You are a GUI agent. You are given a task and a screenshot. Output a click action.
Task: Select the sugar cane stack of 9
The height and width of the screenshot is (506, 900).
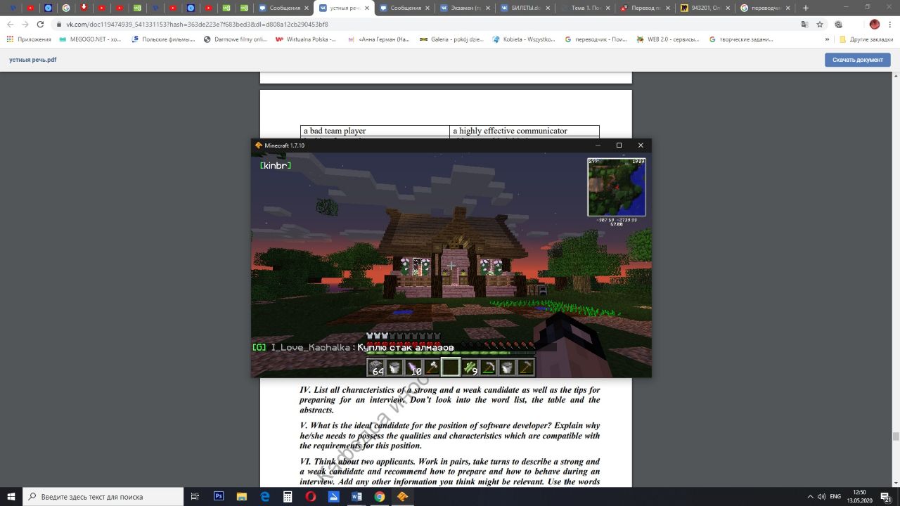click(470, 368)
